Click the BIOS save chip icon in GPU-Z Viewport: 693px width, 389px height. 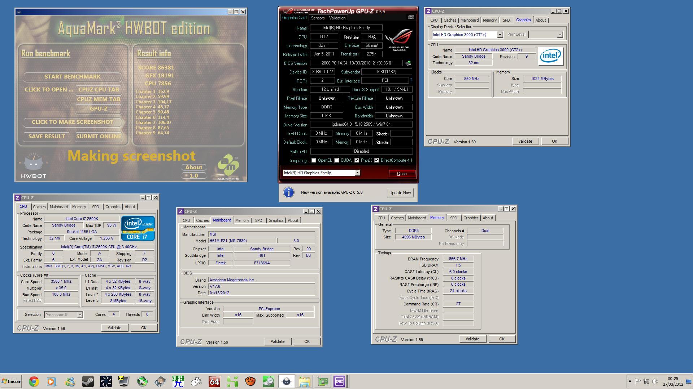408,63
